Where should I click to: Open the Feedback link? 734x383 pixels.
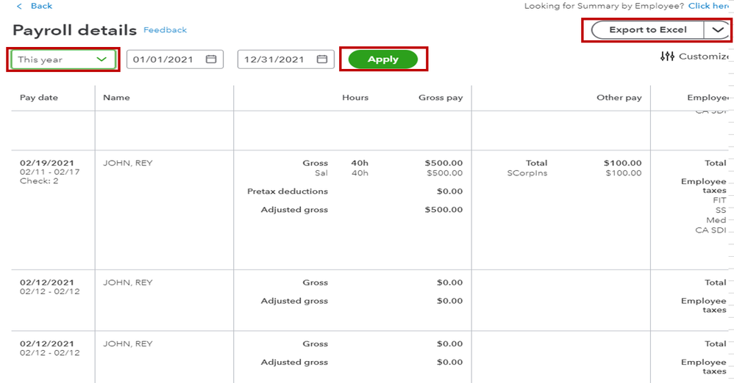165,30
